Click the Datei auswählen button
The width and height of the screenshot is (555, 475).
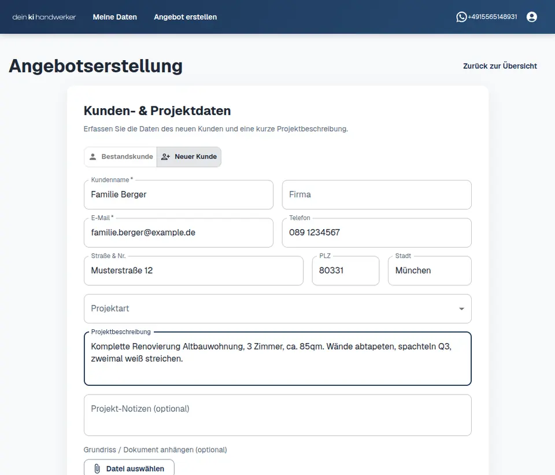click(129, 468)
